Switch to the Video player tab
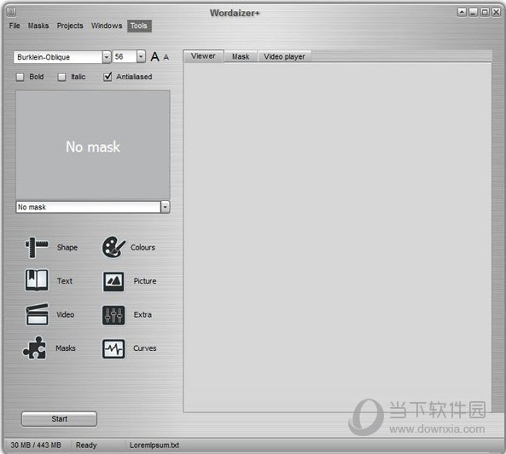 coord(284,56)
